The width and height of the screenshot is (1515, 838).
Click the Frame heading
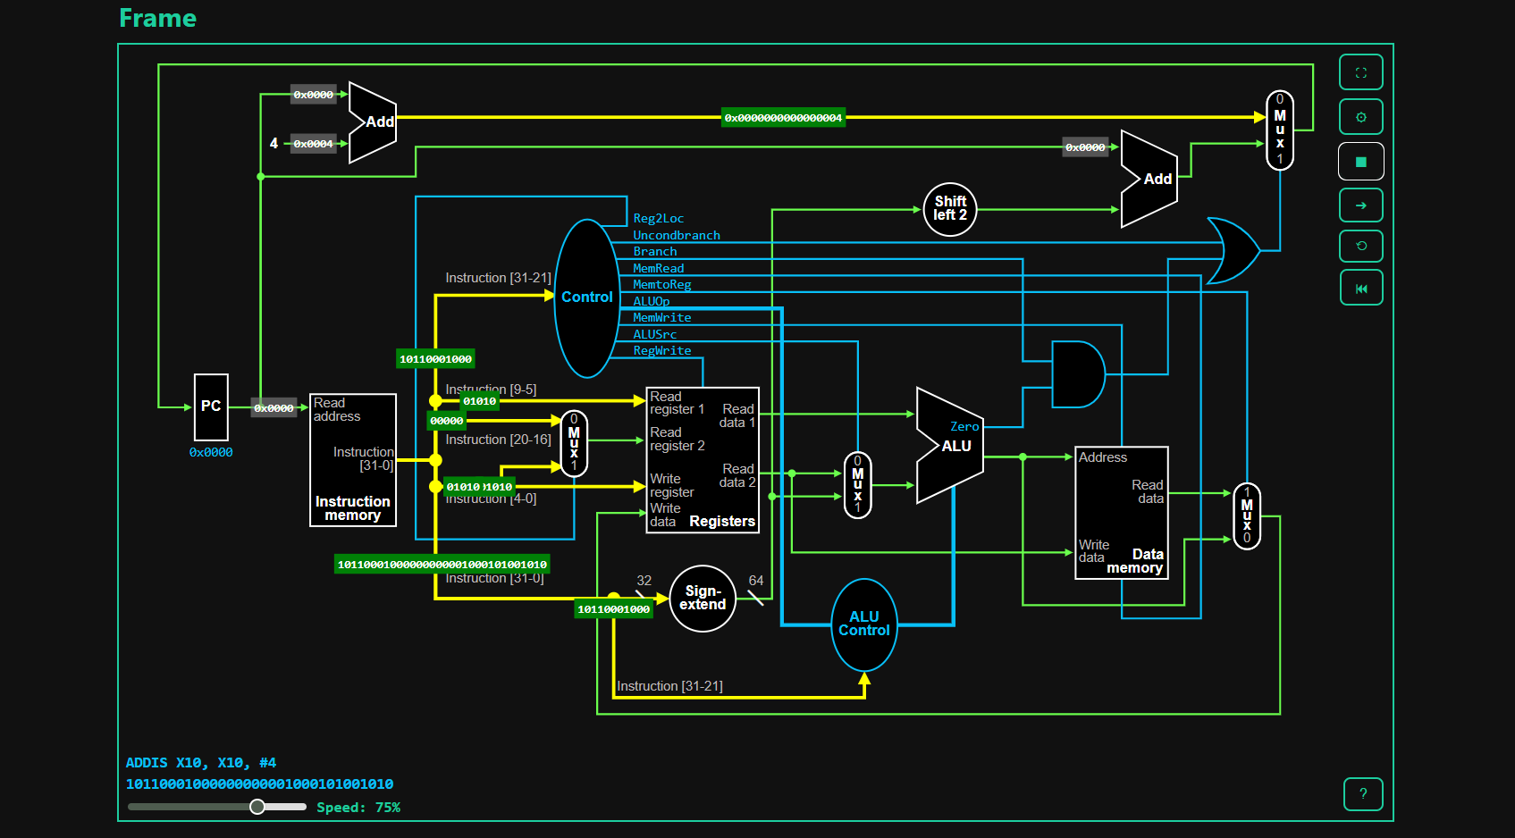157,18
